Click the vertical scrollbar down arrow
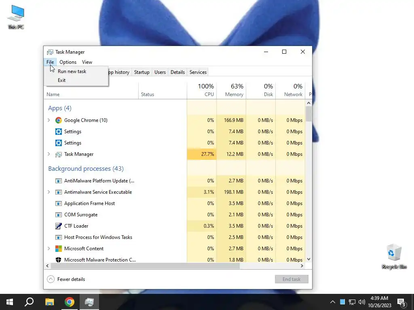Image resolution: width=414 pixels, height=310 pixels. pos(308,260)
